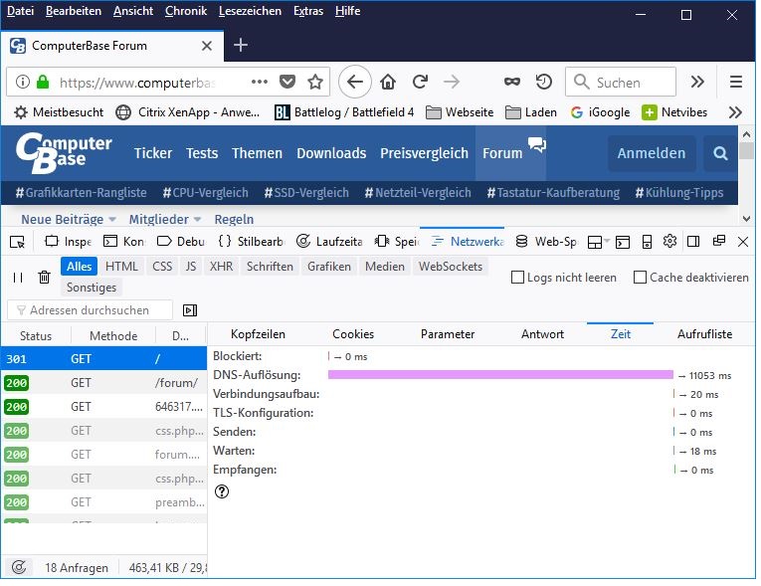Open devtools settings gear
This screenshot has height=586, width=761.
(x=669, y=241)
